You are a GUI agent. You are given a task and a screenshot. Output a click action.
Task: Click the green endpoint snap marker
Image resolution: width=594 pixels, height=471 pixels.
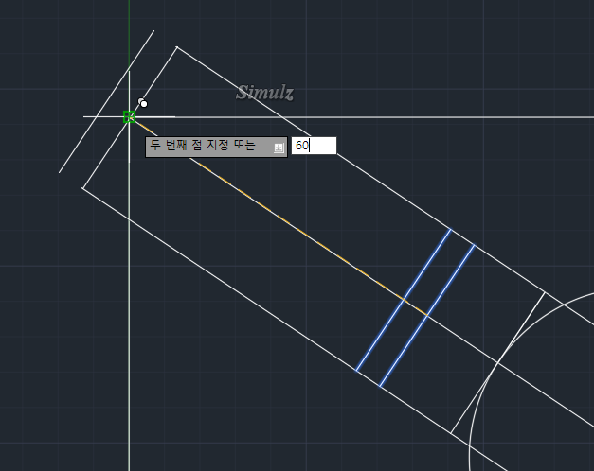(129, 117)
